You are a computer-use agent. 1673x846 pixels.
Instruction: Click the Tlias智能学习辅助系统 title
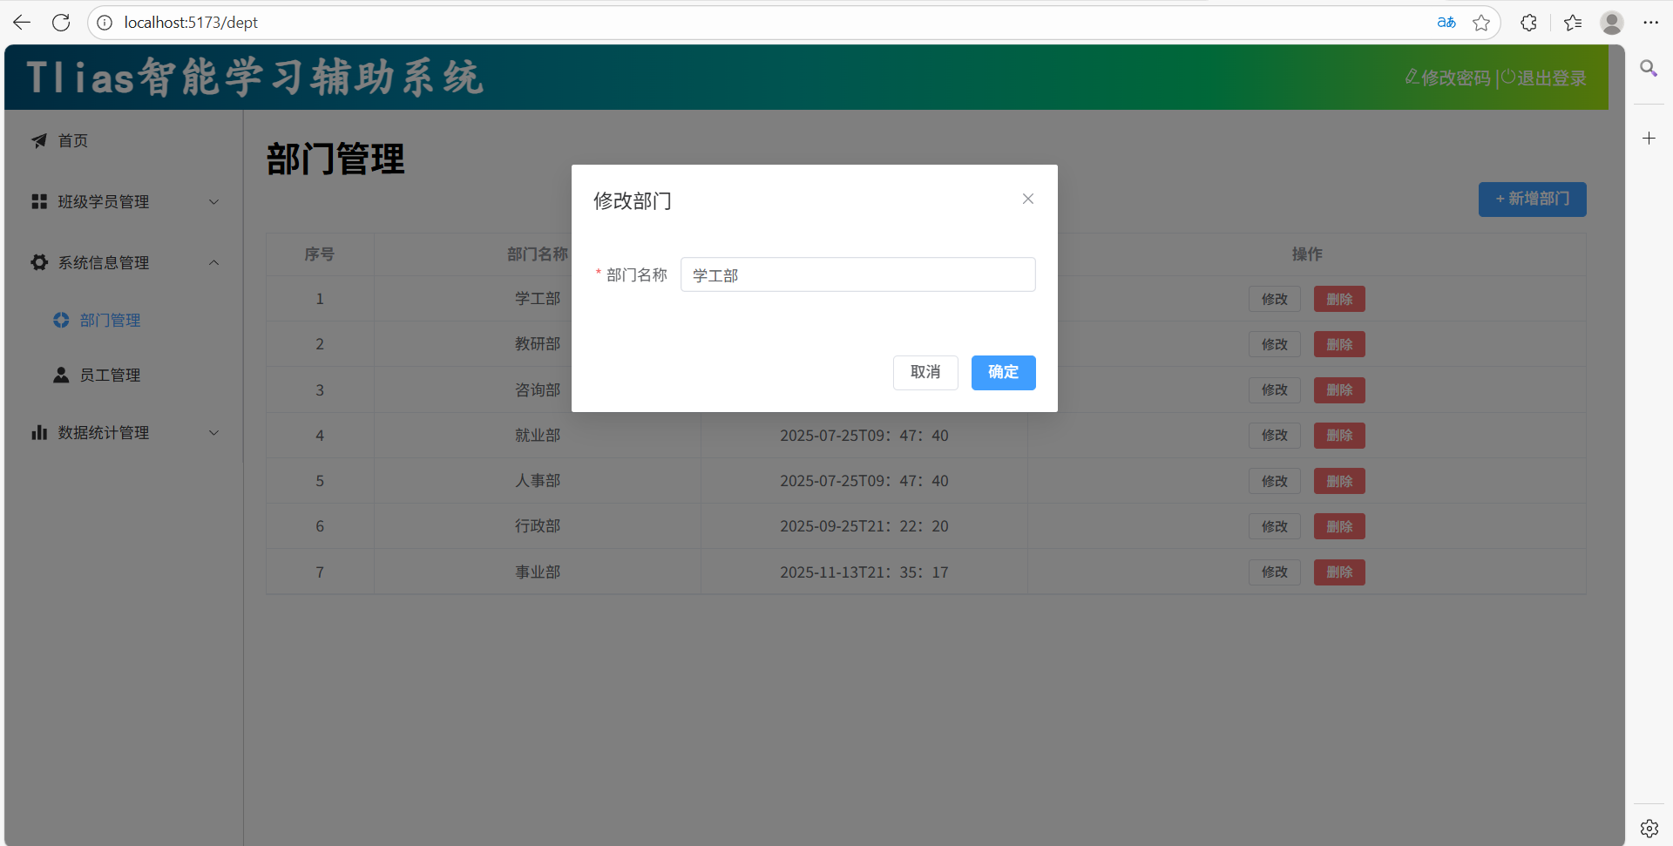click(254, 78)
